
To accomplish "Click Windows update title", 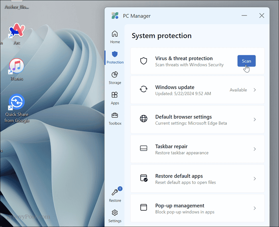I will click(x=175, y=87).
